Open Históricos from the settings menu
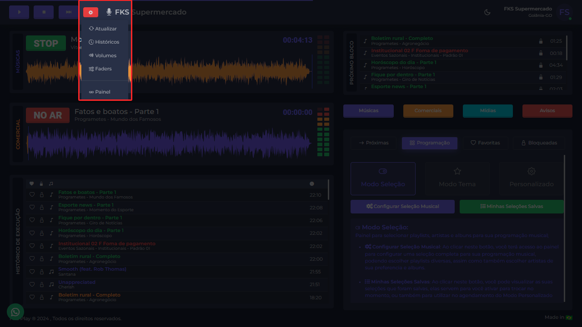582x327 pixels. coord(104,42)
